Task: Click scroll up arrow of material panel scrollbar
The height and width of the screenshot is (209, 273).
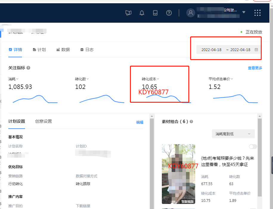Action: pyautogui.click(x=260, y=116)
